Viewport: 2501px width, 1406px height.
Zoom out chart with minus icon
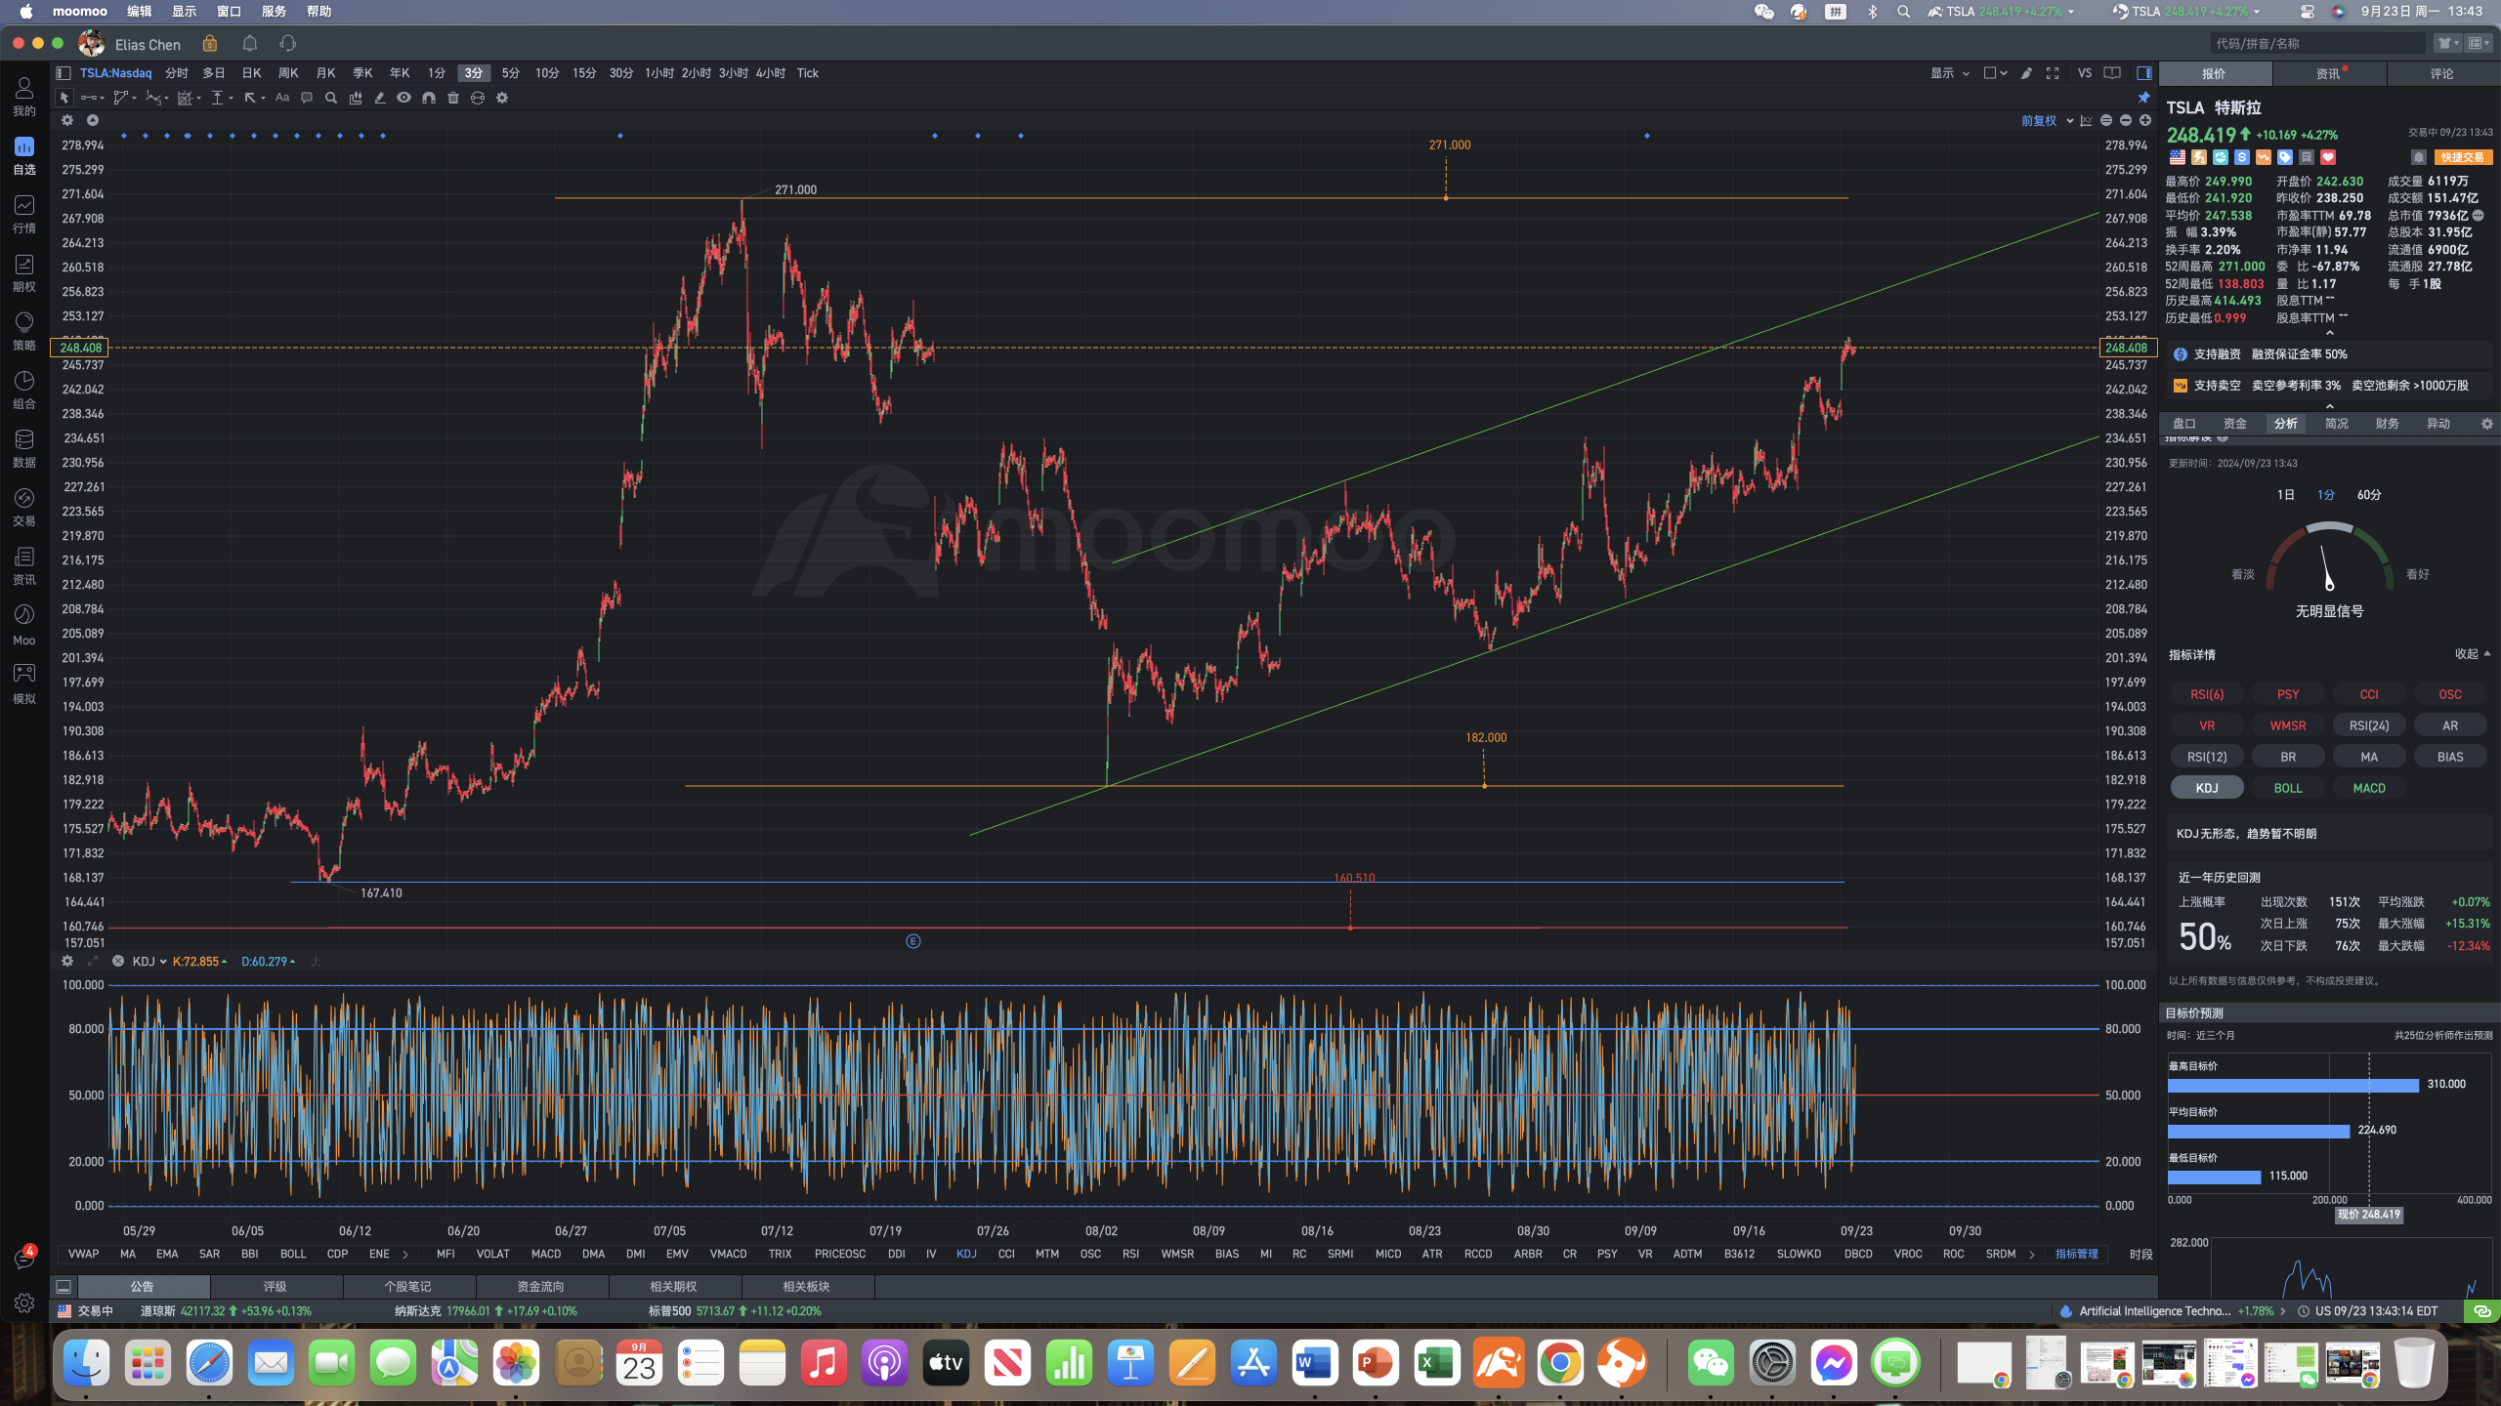coord(2126,120)
